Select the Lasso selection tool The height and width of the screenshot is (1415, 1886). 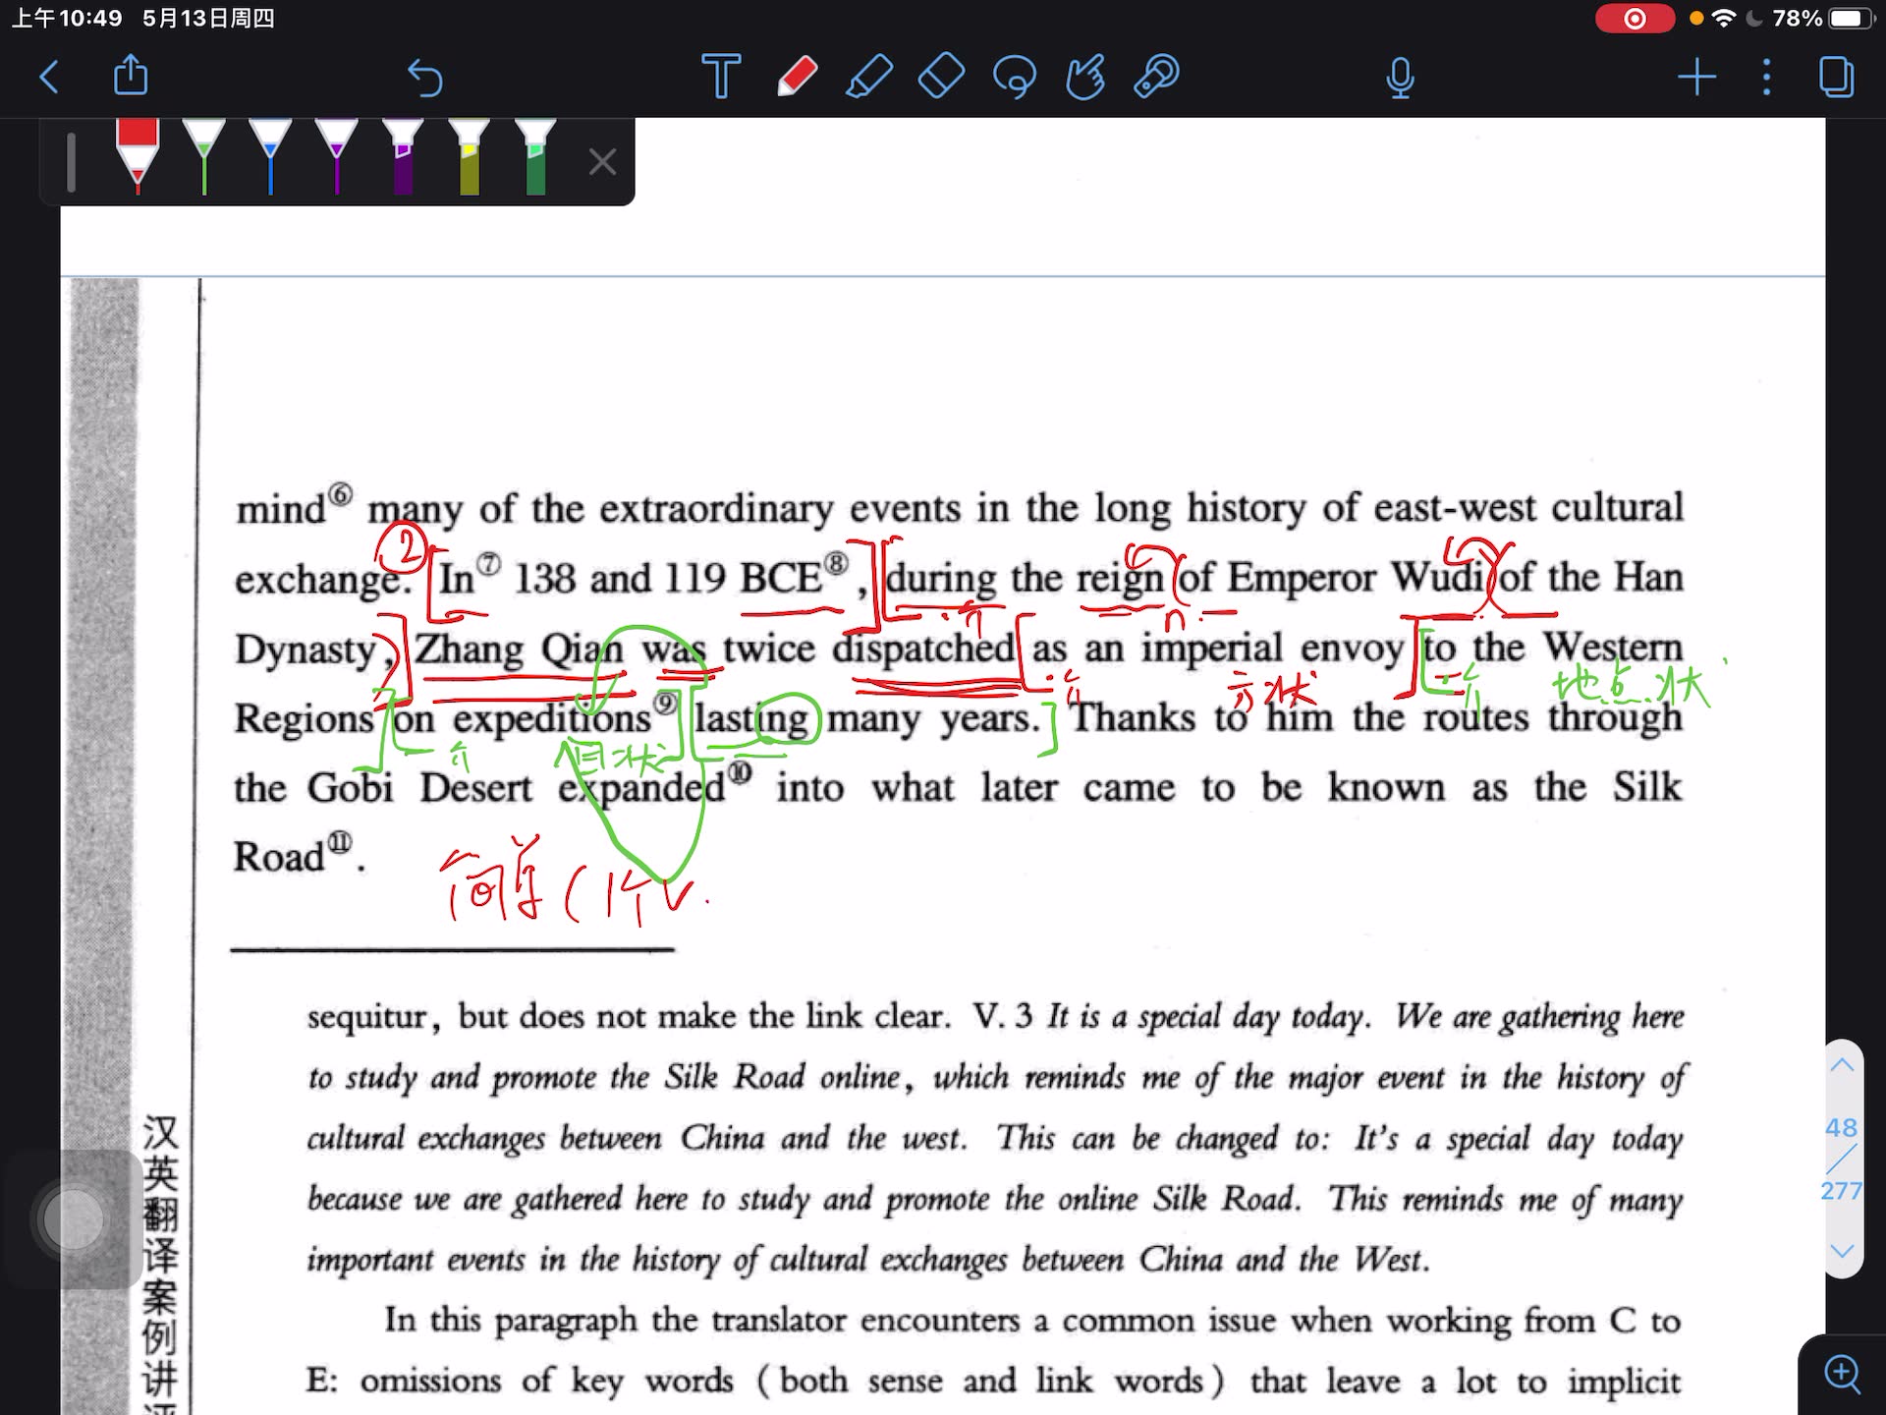tap(1015, 77)
